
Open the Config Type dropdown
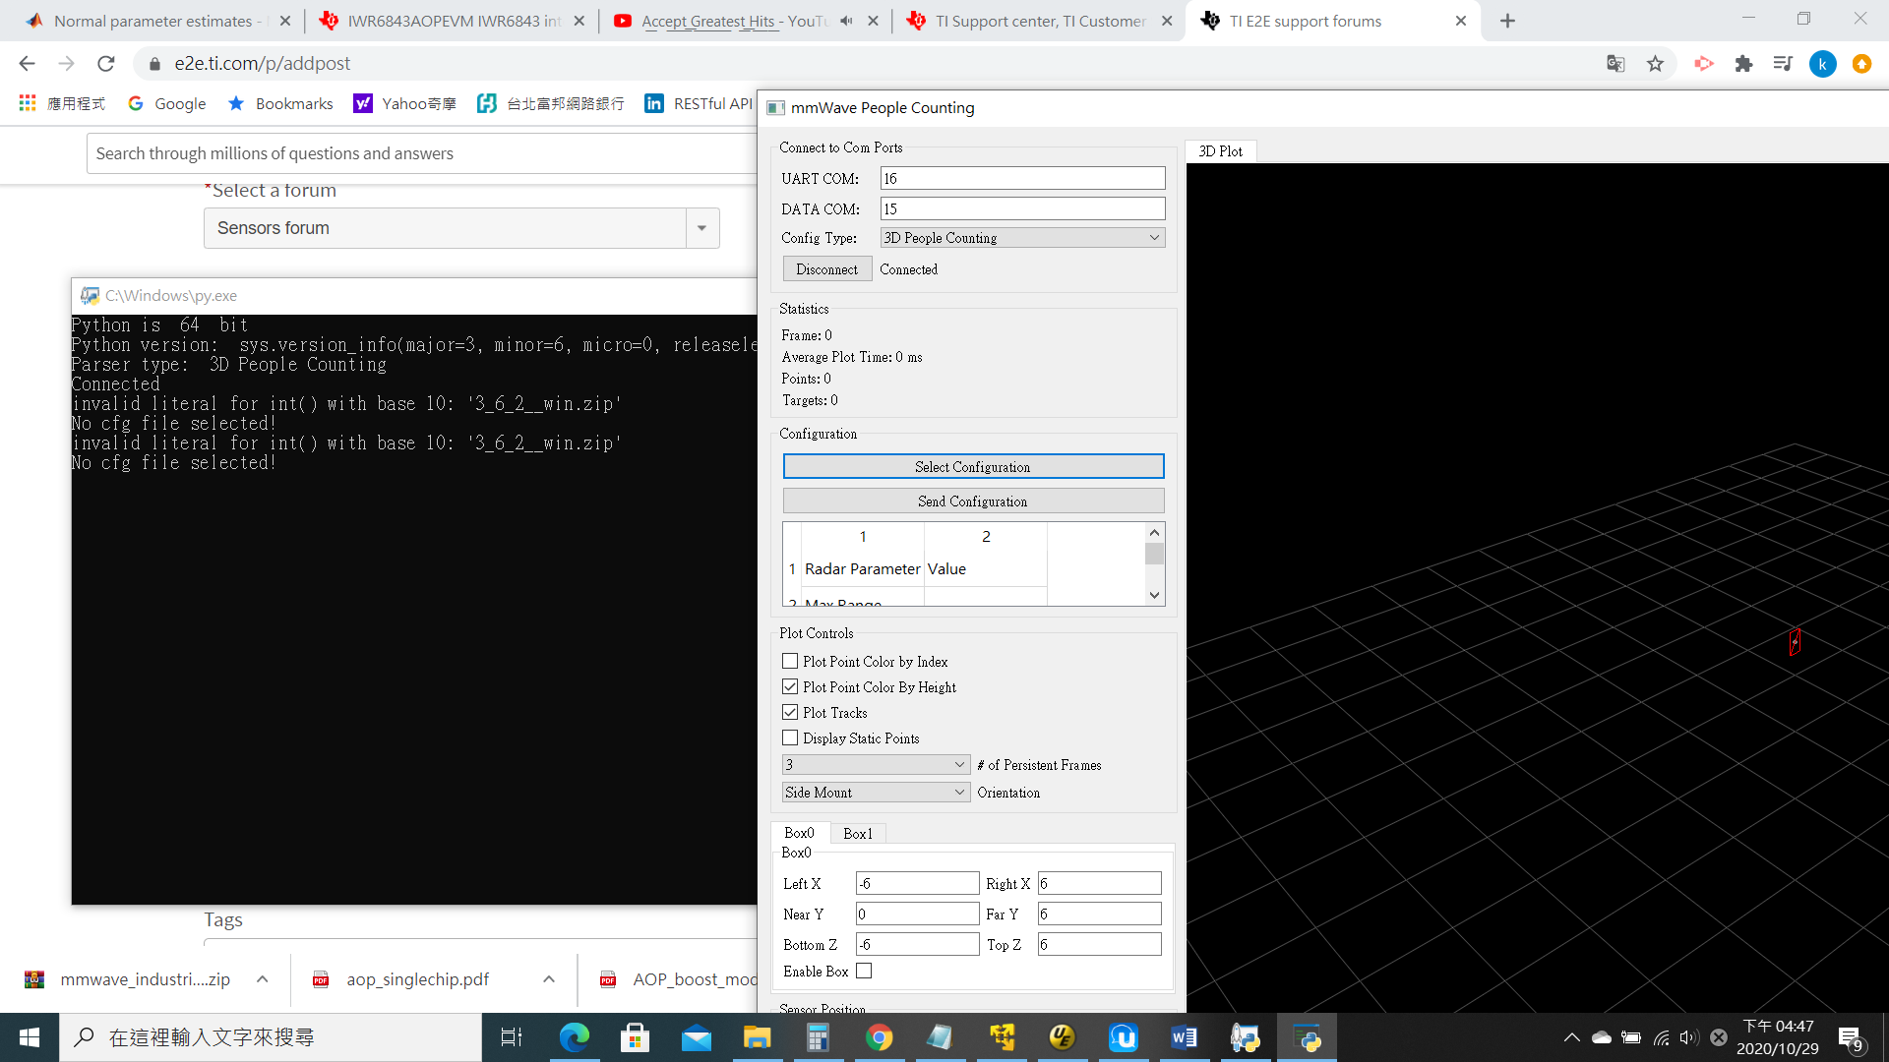1022,238
